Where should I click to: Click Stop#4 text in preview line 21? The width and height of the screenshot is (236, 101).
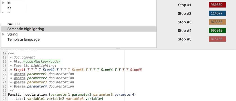(x=107, y=70)
